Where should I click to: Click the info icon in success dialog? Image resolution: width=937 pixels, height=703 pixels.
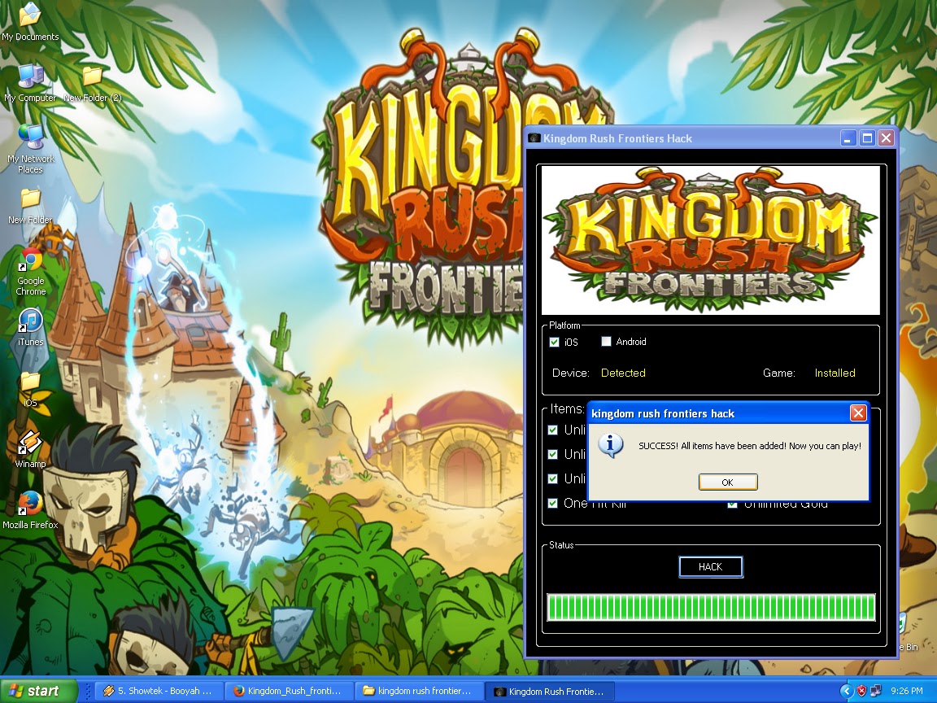click(x=611, y=445)
